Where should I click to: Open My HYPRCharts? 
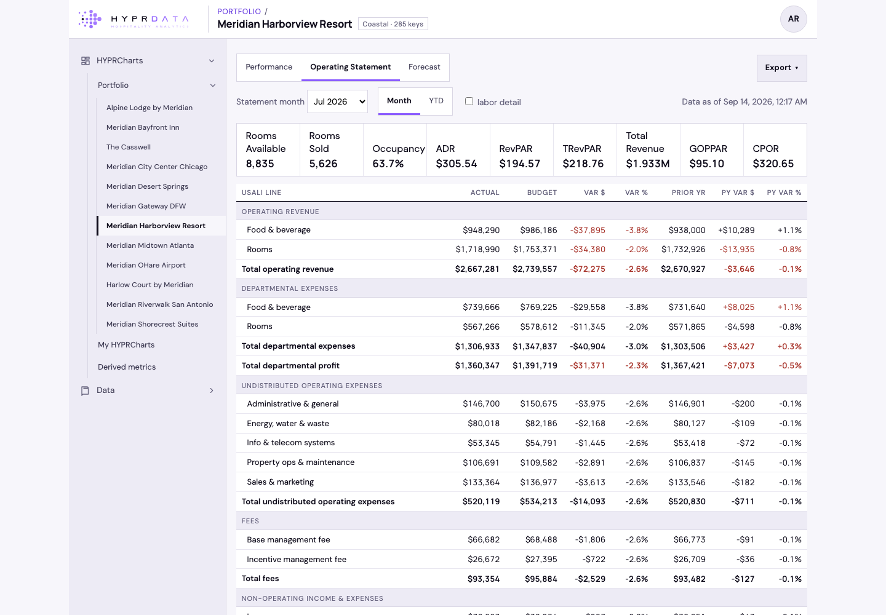tap(126, 345)
